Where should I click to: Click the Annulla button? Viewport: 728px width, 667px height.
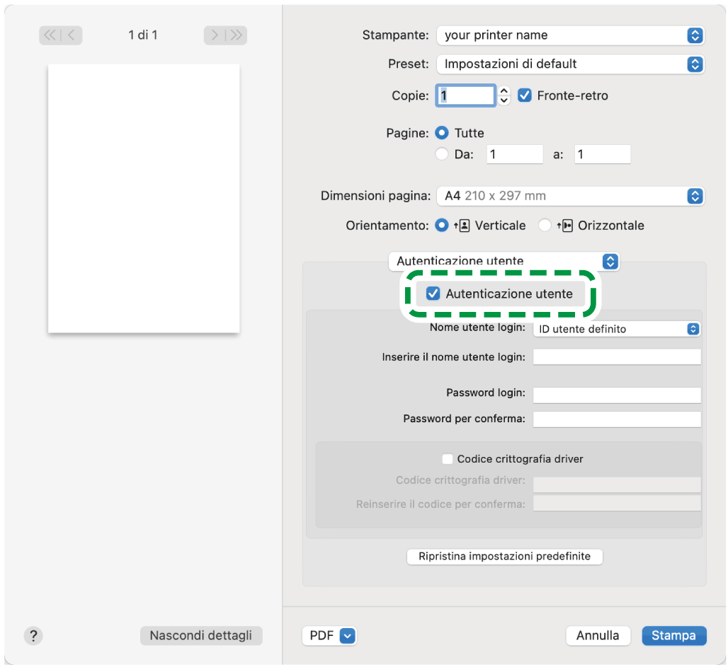click(x=598, y=636)
